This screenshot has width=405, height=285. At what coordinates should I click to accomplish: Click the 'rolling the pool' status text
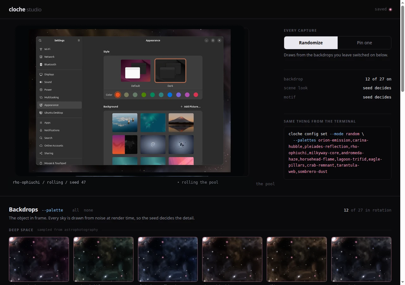198,182
